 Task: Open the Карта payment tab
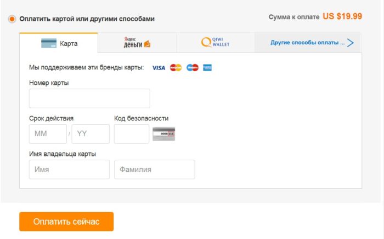coord(59,43)
